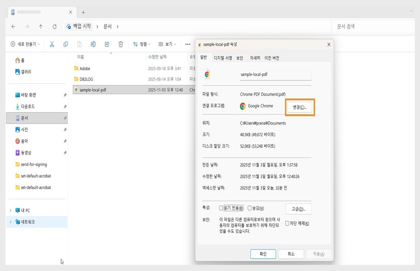The height and width of the screenshot is (271, 420).
Task: Delete the file with the trash icon
Action: (x=121, y=44)
